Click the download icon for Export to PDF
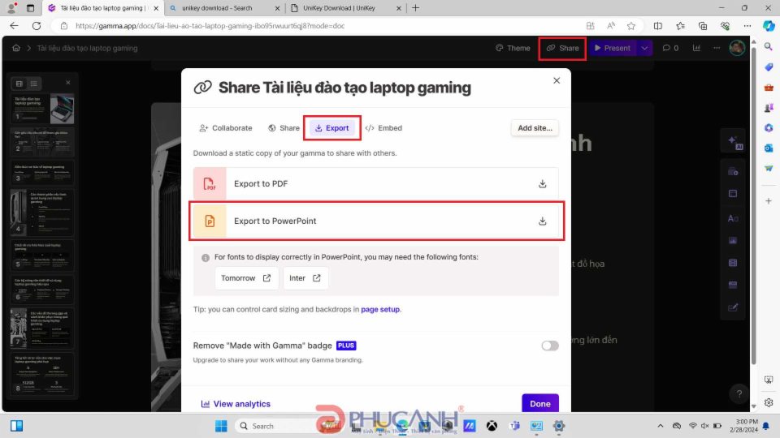Image resolution: width=780 pixels, height=438 pixels. coord(542,184)
